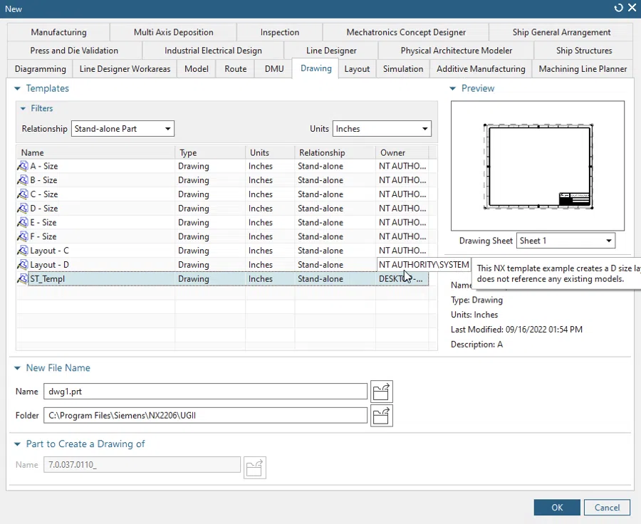Select the ST_Templ template row
641x524 pixels.
[222, 279]
